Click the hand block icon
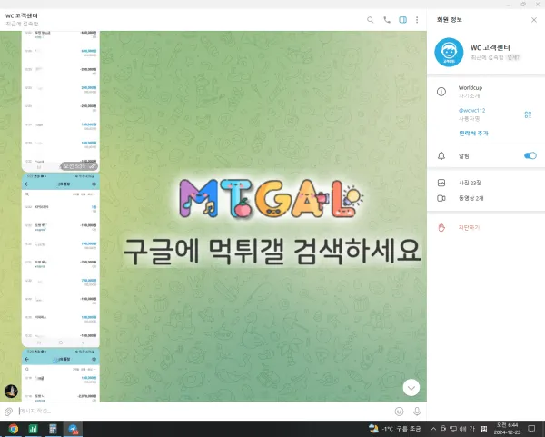545x437 pixels. coord(441,228)
